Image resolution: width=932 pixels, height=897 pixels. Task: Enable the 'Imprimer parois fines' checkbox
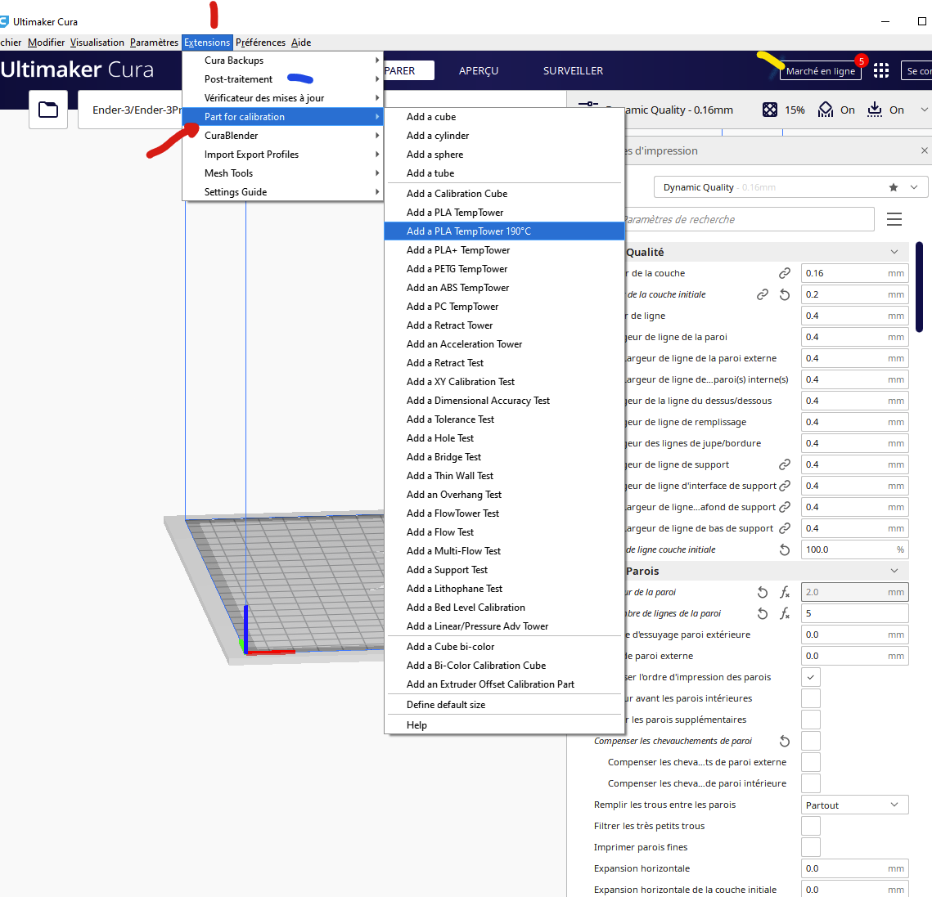point(811,847)
